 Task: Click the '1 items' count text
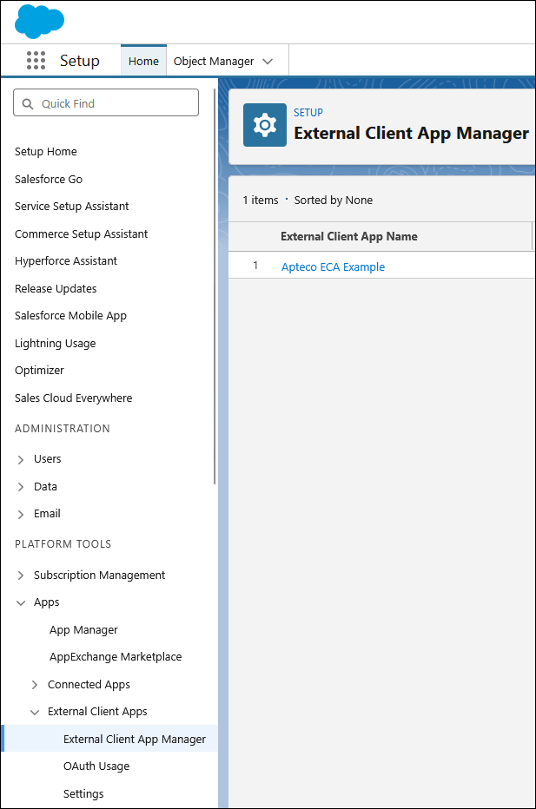pos(261,201)
